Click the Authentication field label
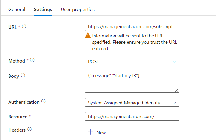The height and width of the screenshot is (140, 216). [24, 102]
